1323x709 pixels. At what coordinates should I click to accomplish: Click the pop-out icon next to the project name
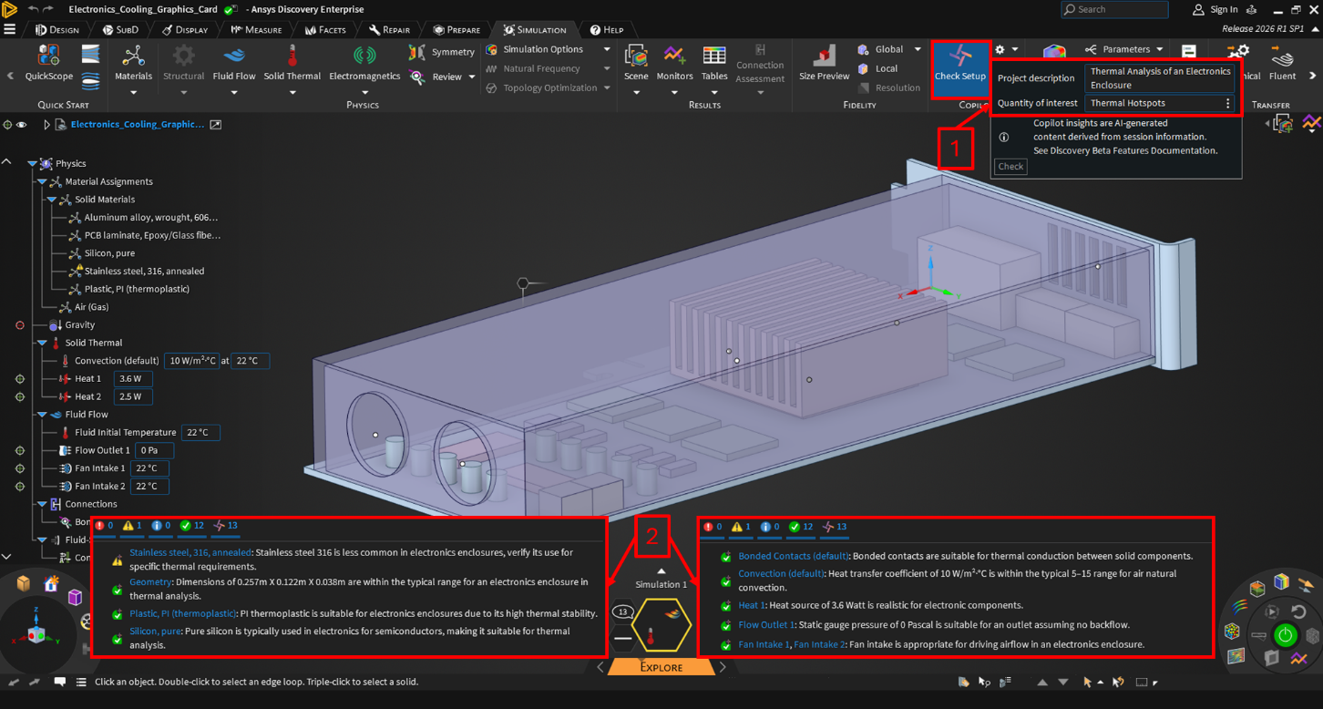(216, 125)
